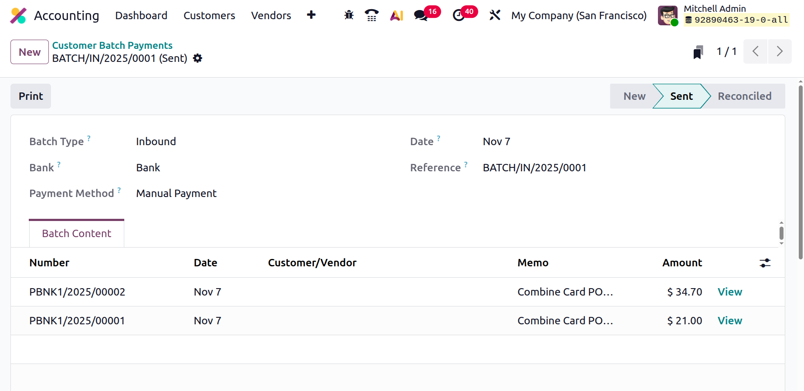The image size is (804, 391).
Task: Open the gear actions menu for batch
Action: tap(198, 58)
